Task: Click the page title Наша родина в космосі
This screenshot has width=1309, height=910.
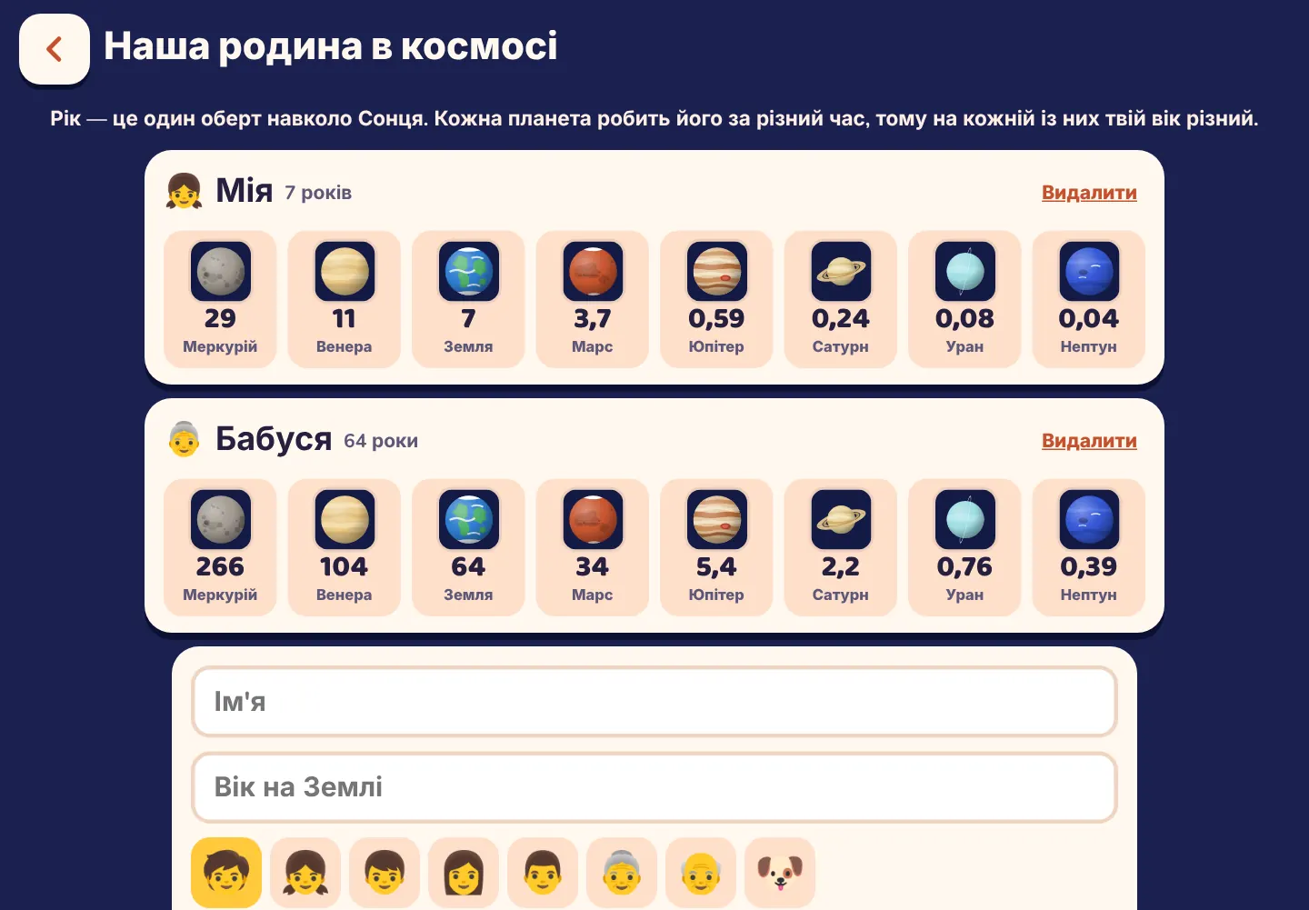Action: coord(331,46)
